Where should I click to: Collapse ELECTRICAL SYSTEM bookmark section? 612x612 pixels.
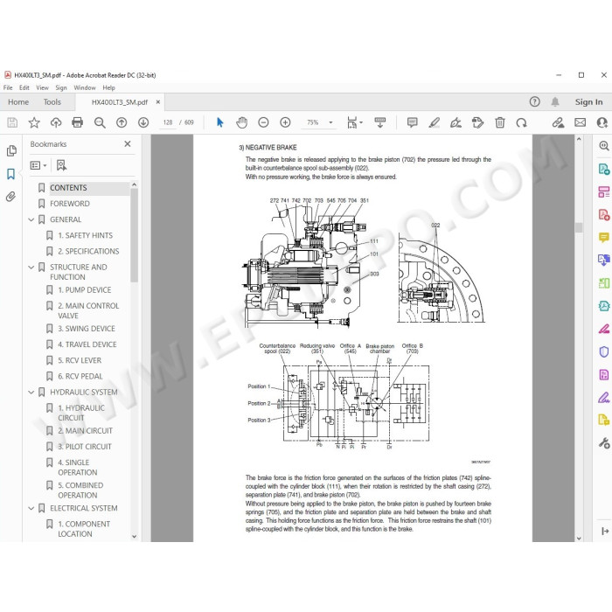click(x=31, y=508)
